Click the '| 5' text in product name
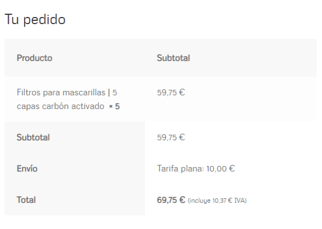The width and height of the screenshot is (322, 229). 112,93
